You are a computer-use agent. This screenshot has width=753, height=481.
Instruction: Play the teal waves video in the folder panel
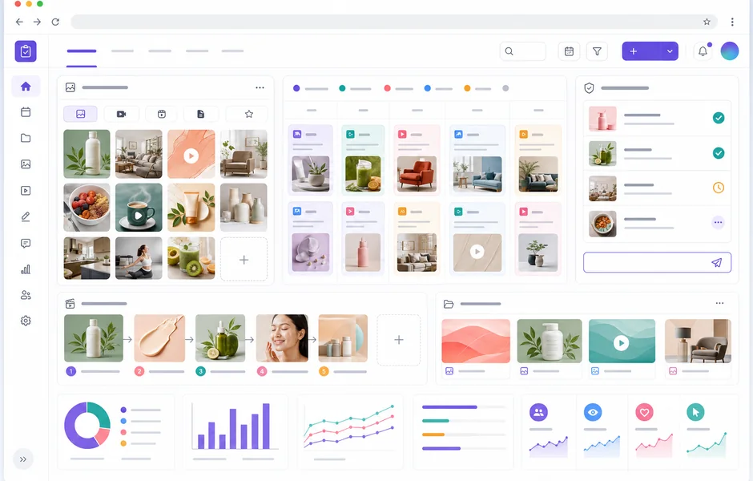[x=622, y=342]
